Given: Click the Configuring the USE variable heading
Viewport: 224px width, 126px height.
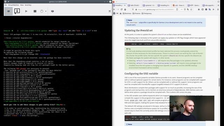Looking at the screenshot, I should pyautogui.click(x=141, y=73).
